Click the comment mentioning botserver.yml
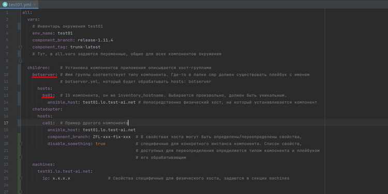 (x=136, y=82)
